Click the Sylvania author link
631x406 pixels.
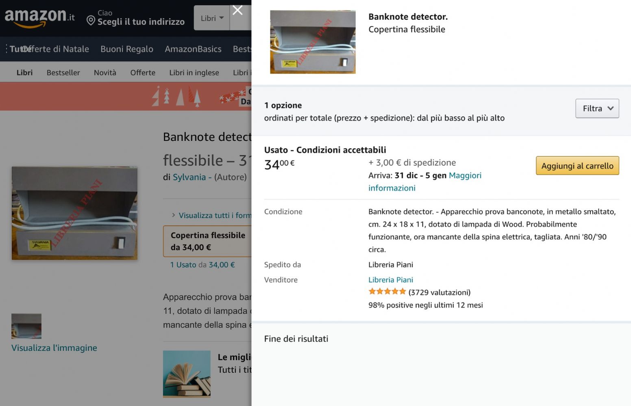[x=189, y=177]
